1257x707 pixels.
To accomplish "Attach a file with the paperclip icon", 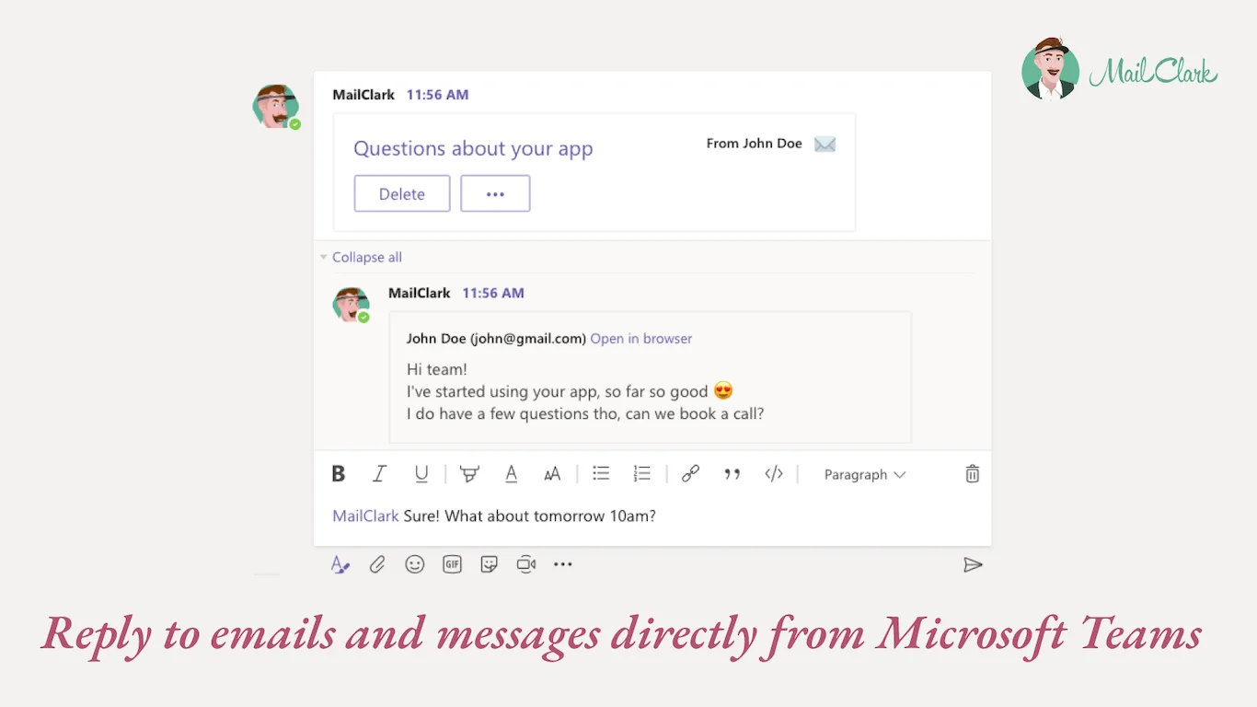I will 377,564.
